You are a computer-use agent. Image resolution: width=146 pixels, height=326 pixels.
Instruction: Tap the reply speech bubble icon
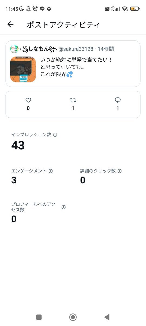[118, 100]
